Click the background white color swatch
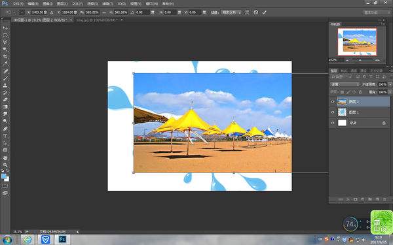The width and height of the screenshot is (393, 245). point(7,180)
